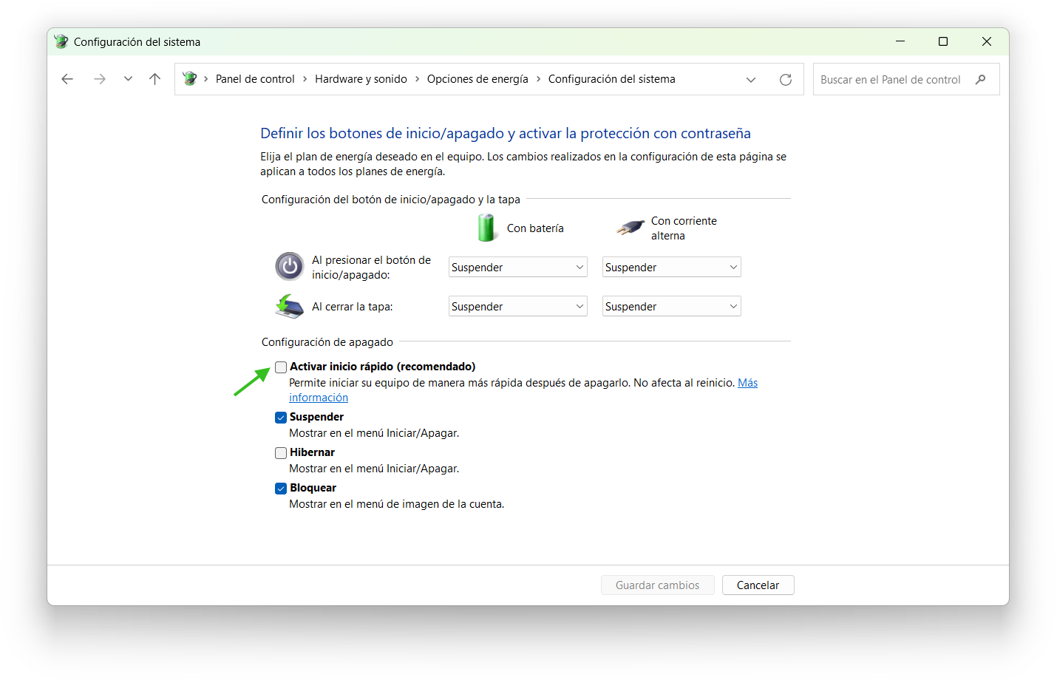Uncheck the Bloquear option

[x=281, y=488]
